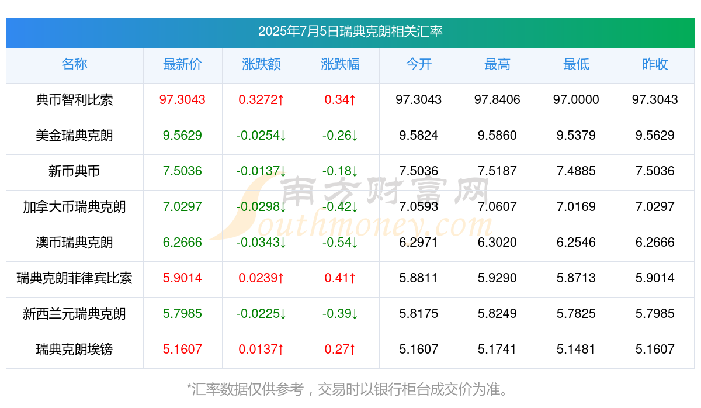Click the title 2025年7月5日瑞典克朗相关汇率

[350, 32]
